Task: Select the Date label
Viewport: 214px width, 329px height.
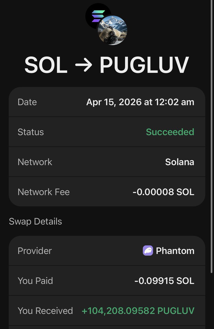Action: (27, 102)
